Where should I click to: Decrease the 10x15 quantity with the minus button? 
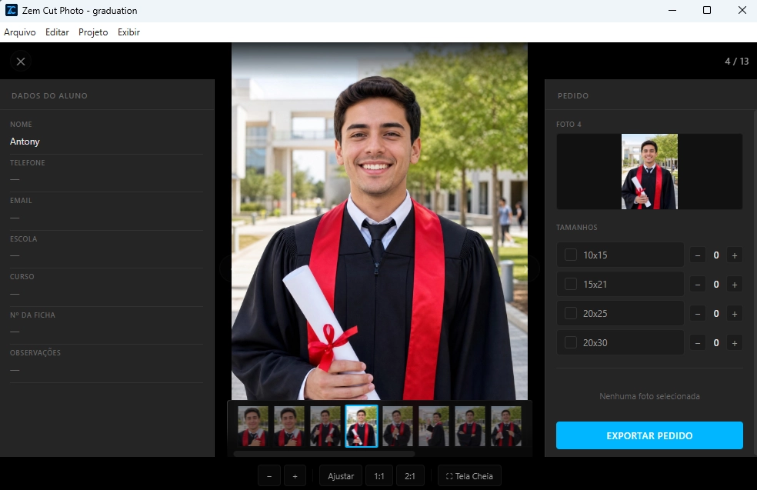pos(698,255)
